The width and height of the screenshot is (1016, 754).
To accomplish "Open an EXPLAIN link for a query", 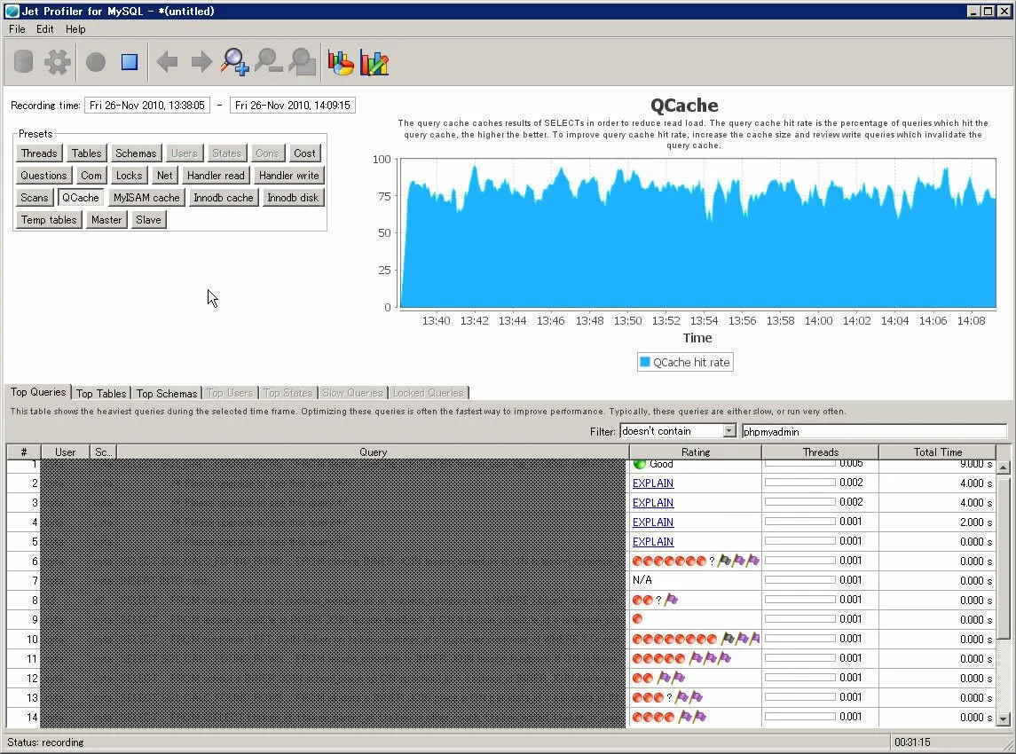I will (x=653, y=483).
